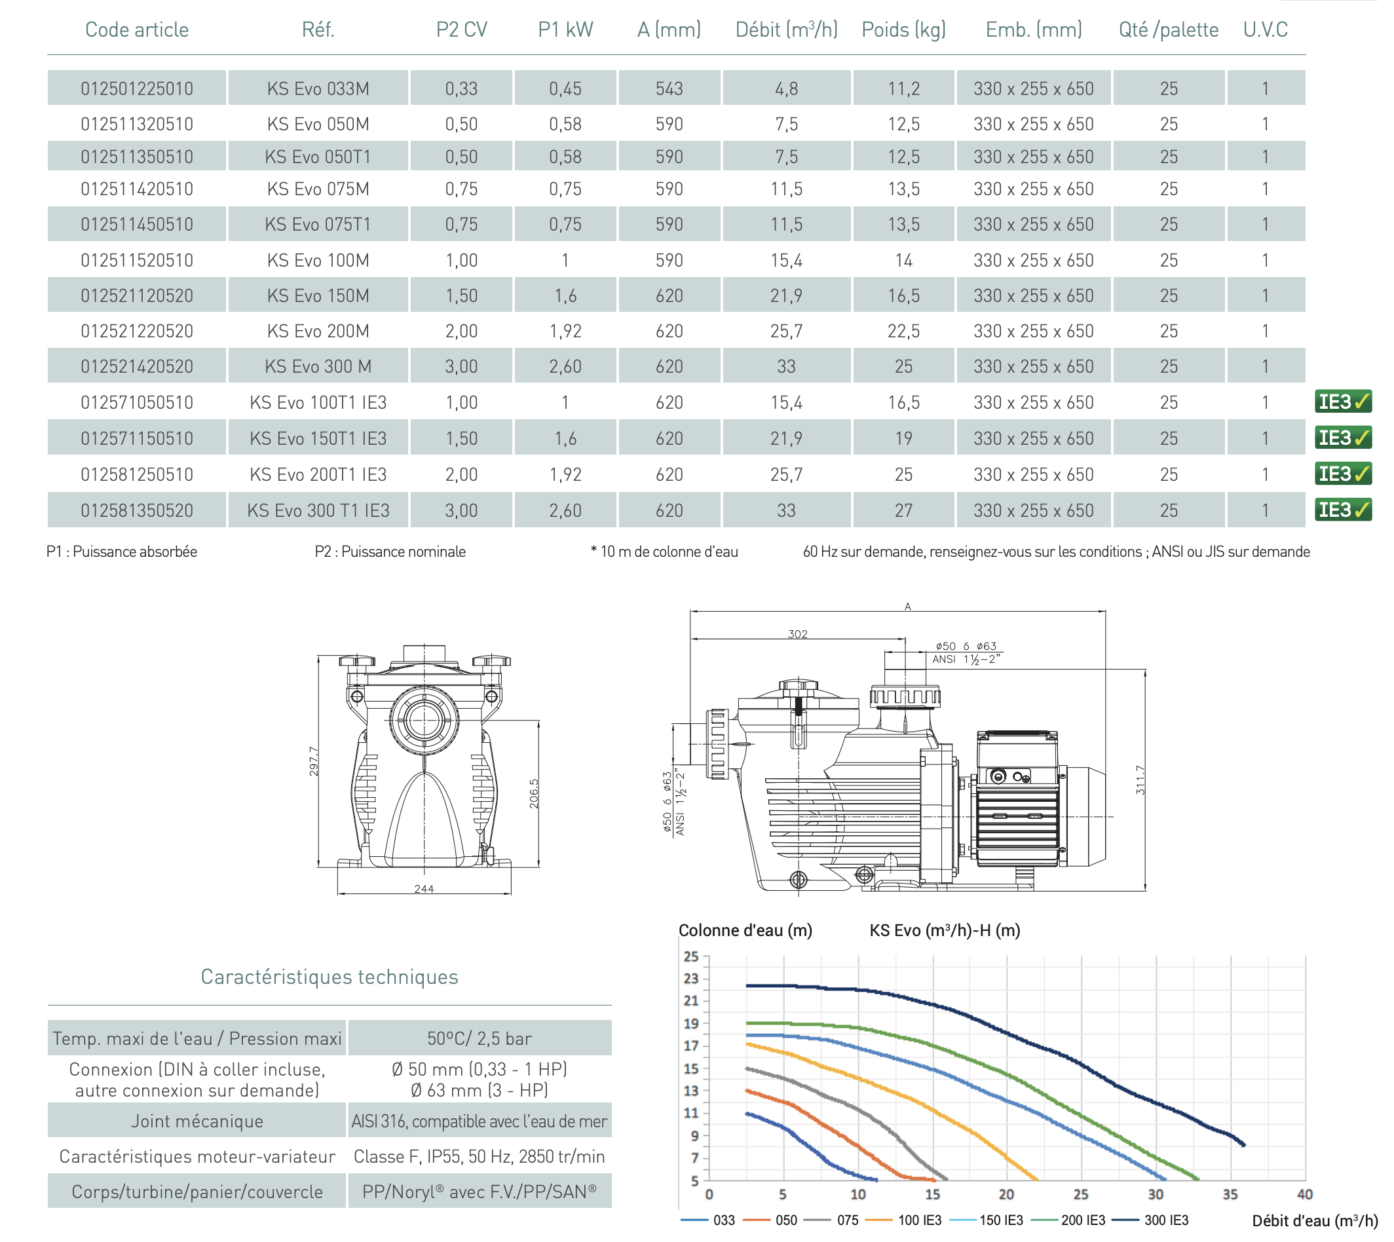The height and width of the screenshot is (1242, 1394).
Task: Click the 'P2 : Puissance nominale' footnote
Action: pos(390,552)
